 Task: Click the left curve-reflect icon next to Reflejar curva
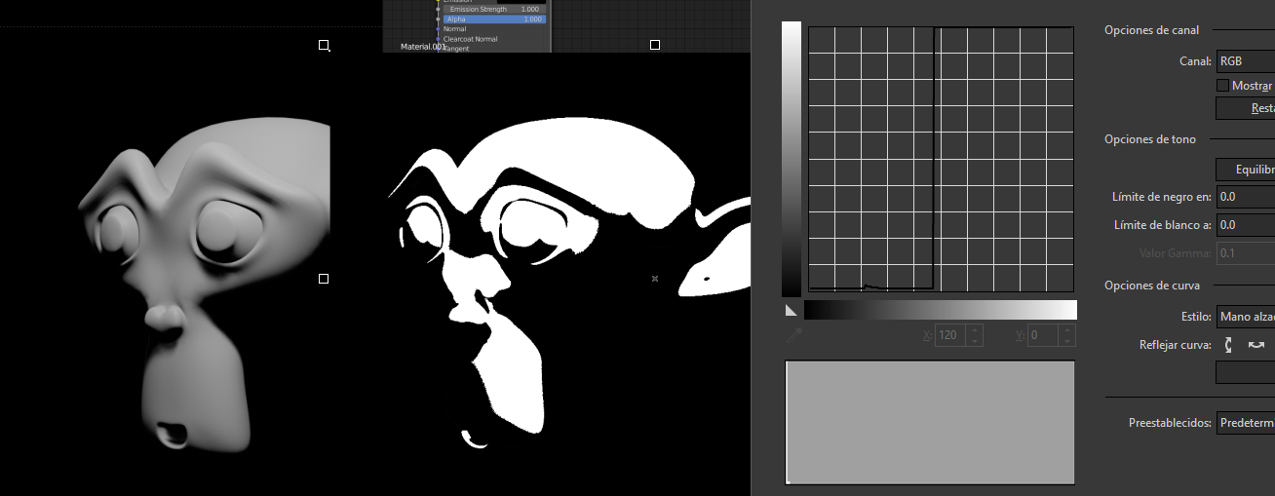(x=1229, y=345)
